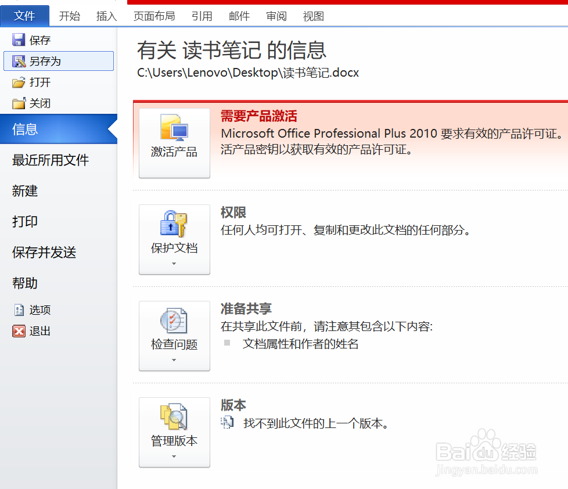Open the 打印 page

point(25,221)
